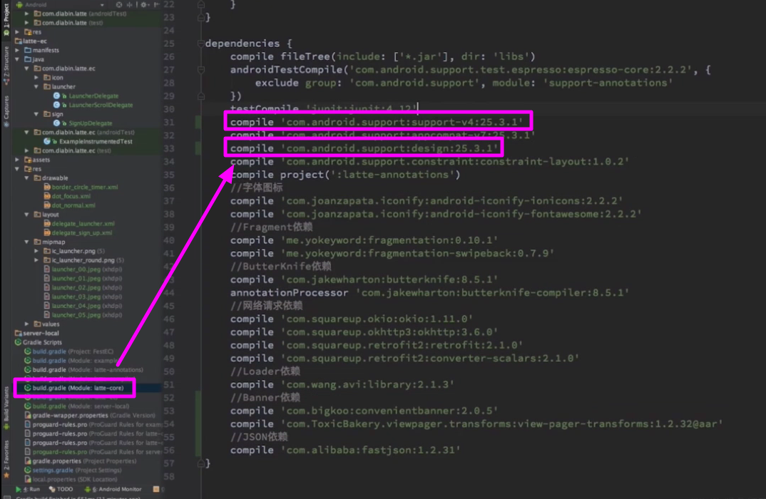Expand the values folder
The height and width of the screenshot is (499, 766).
(x=27, y=324)
